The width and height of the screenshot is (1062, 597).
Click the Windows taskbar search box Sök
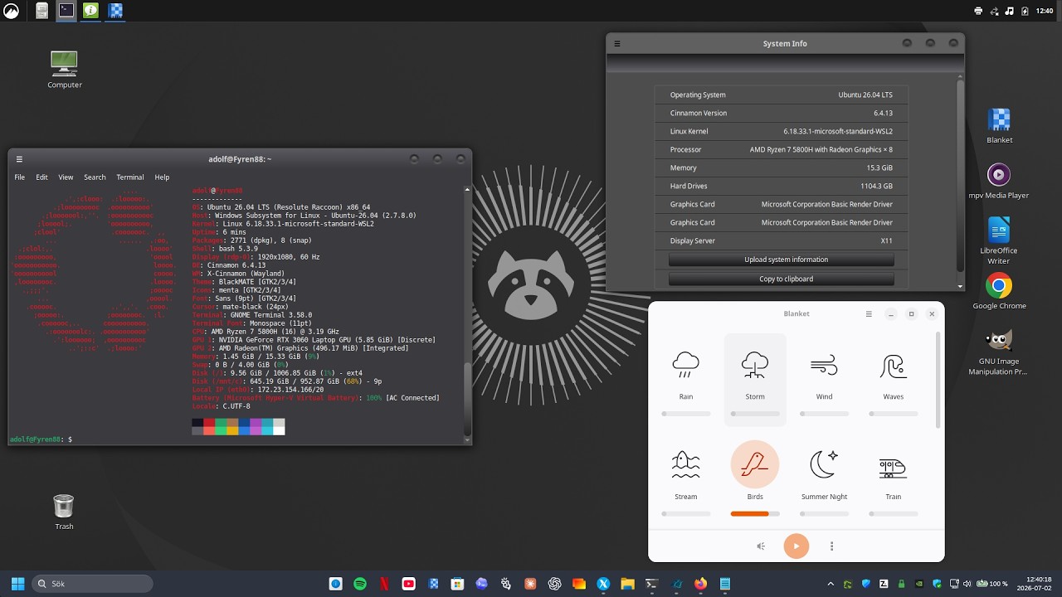click(x=92, y=584)
